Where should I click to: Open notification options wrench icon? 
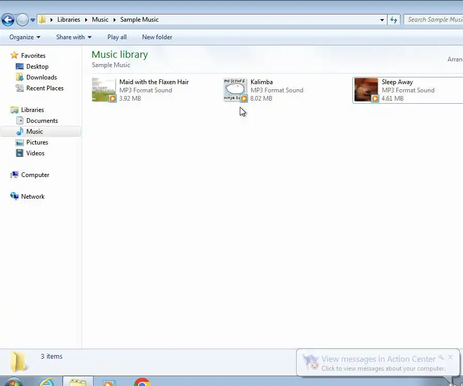click(441, 358)
